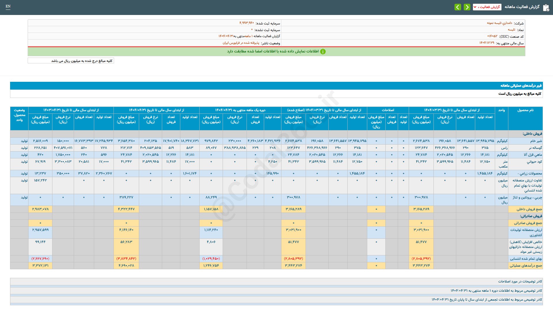Click the شیر خام product row name
This screenshot has width=553, height=311.
536,141
